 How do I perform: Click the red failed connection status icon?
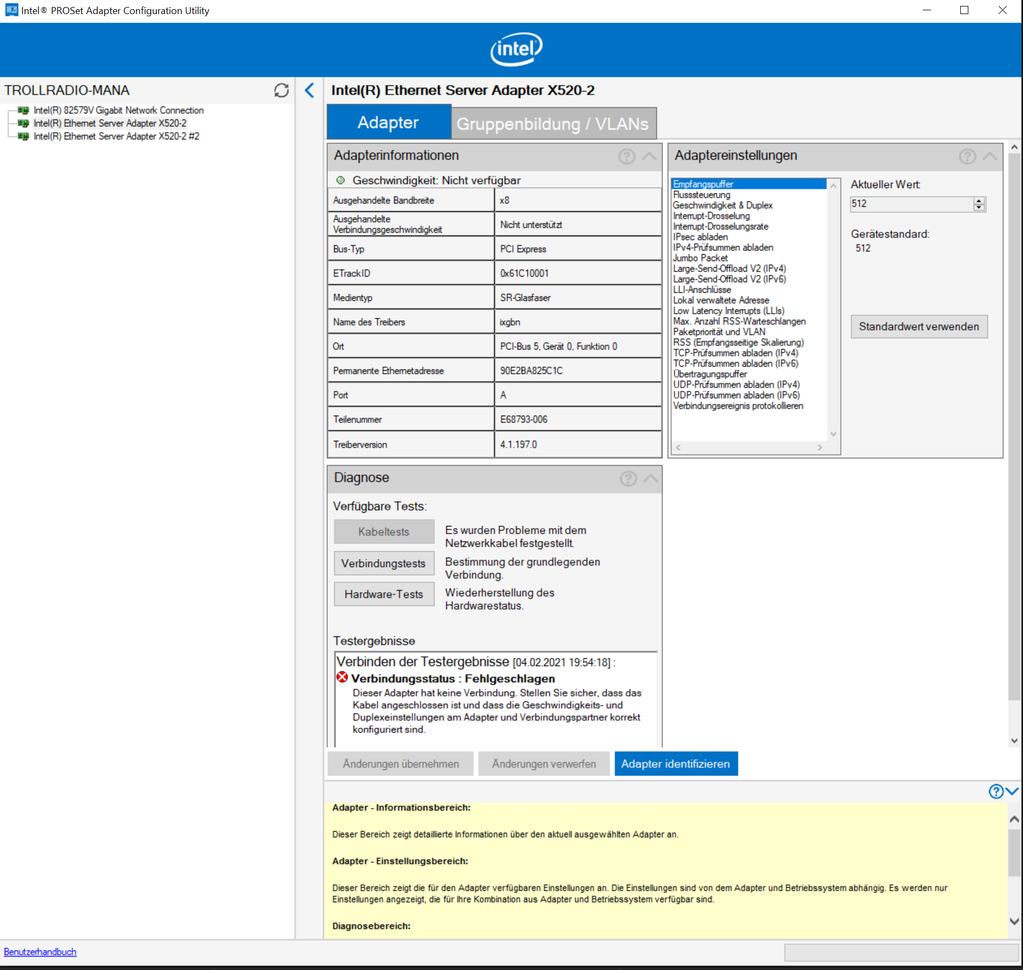click(x=342, y=677)
